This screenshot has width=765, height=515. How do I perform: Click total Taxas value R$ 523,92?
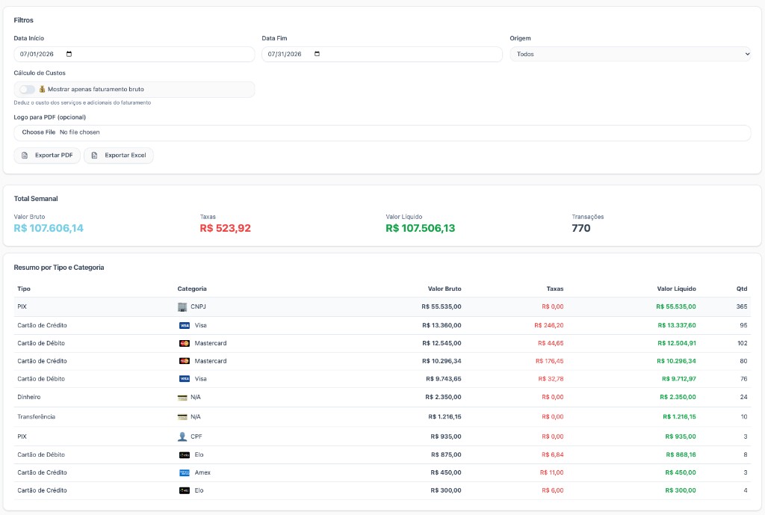point(226,228)
